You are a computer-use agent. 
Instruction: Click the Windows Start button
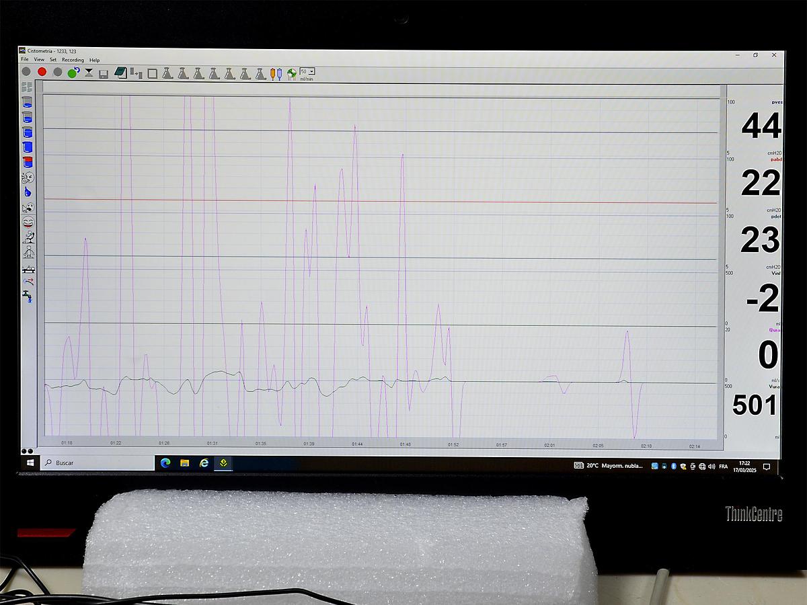[30, 463]
